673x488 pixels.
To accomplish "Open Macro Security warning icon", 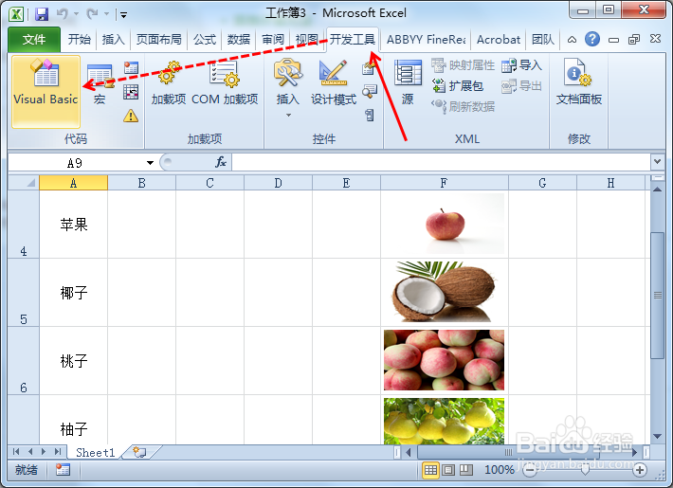I will click(131, 116).
